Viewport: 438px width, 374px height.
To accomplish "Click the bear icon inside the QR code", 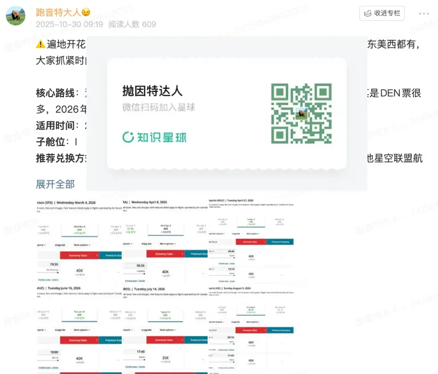I will (301, 113).
